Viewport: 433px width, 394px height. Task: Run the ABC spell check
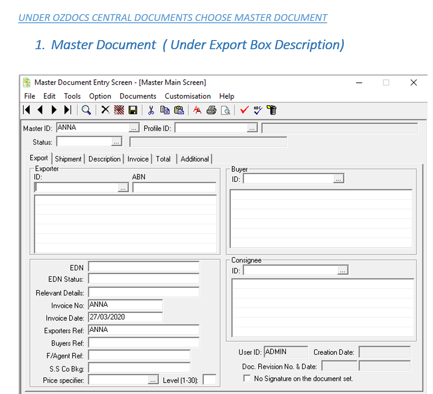(258, 110)
